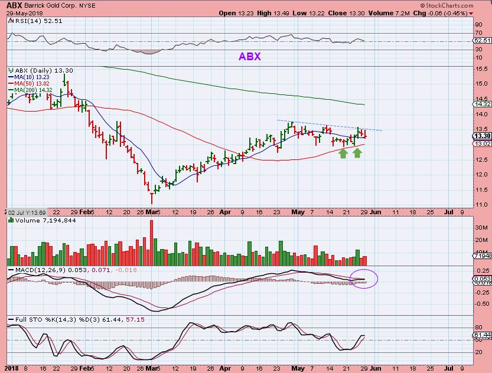Image resolution: width=492 pixels, height=373 pixels.
Task: Click the 13.02 price tag on right axis
Action: coord(483,143)
